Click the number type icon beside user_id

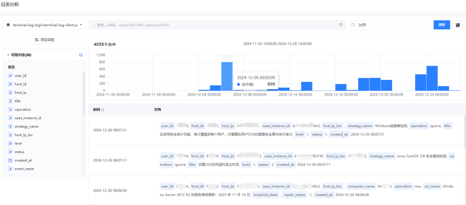11,76
